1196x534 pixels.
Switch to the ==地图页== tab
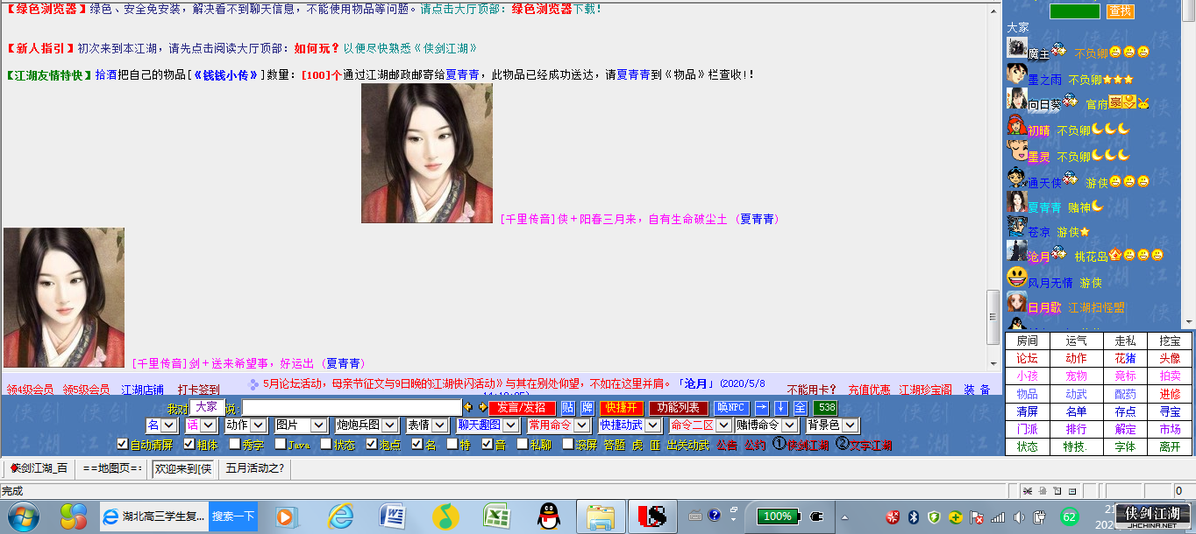pos(112,468)
